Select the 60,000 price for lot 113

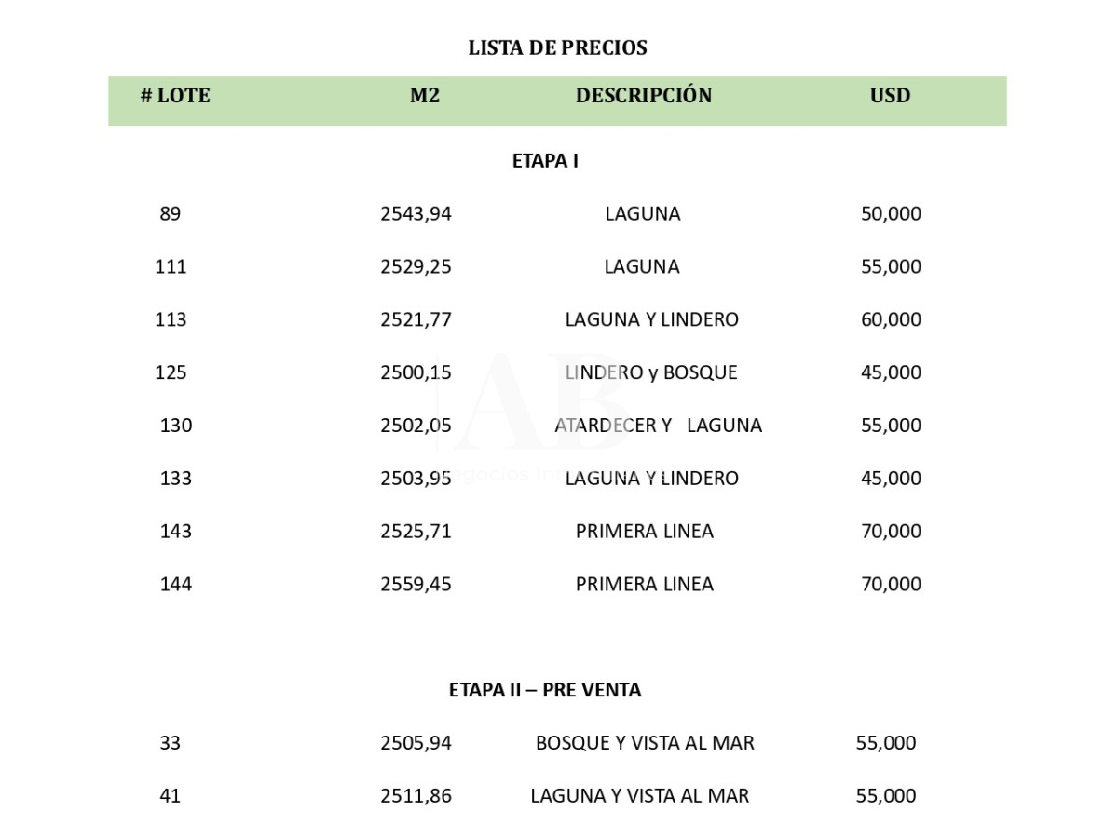pyautogui.click(x=891, y=320)
